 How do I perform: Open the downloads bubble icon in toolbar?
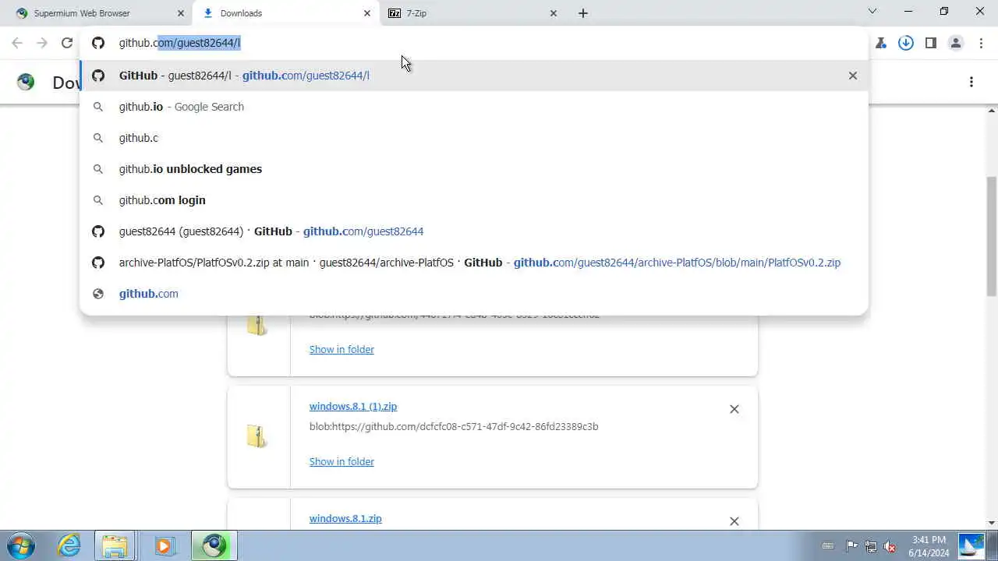click(906, 44)
